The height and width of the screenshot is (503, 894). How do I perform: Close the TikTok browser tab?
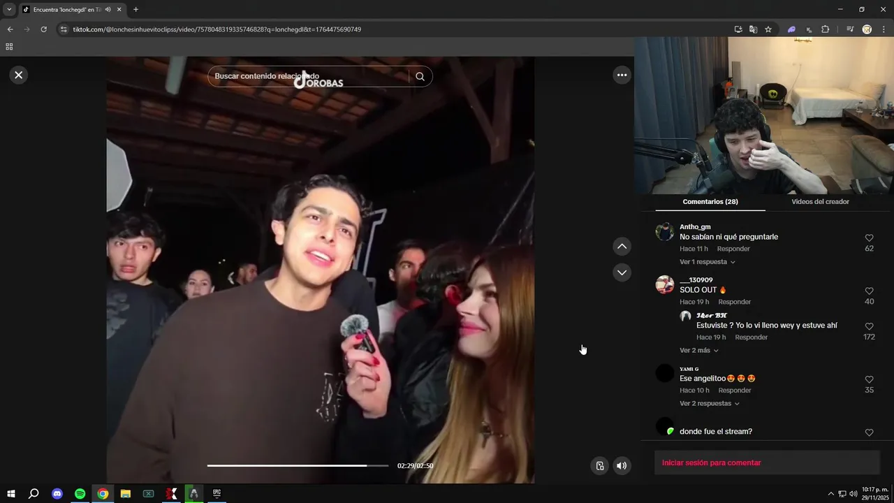119,10
